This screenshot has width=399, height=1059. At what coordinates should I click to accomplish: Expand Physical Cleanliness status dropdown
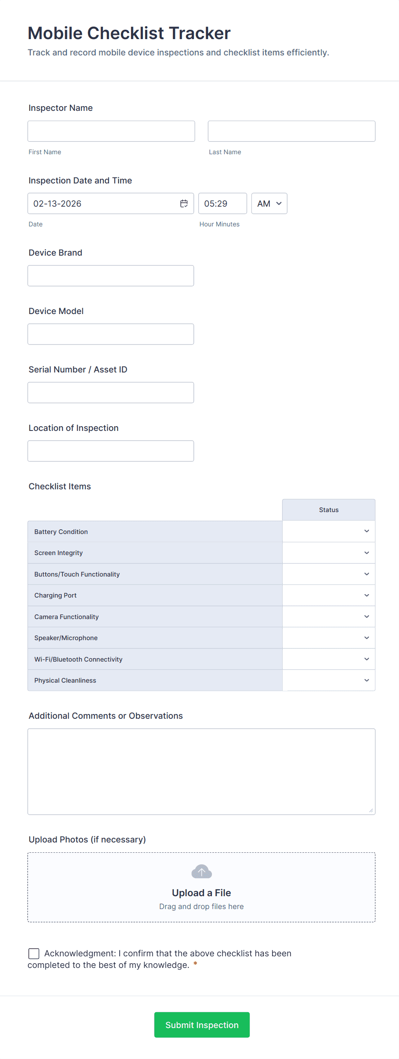[x=329, y=681]
